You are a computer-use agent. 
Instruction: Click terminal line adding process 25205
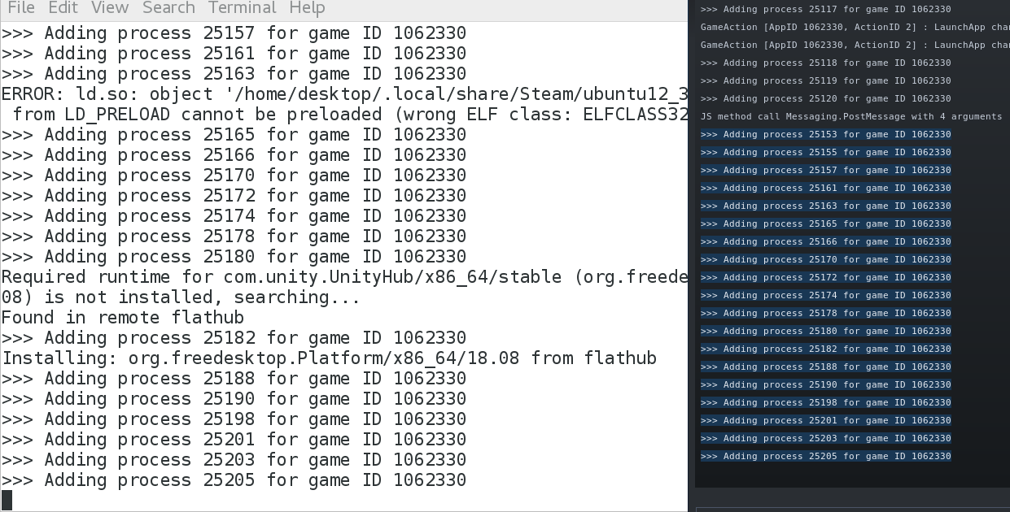tap(234, 480)
